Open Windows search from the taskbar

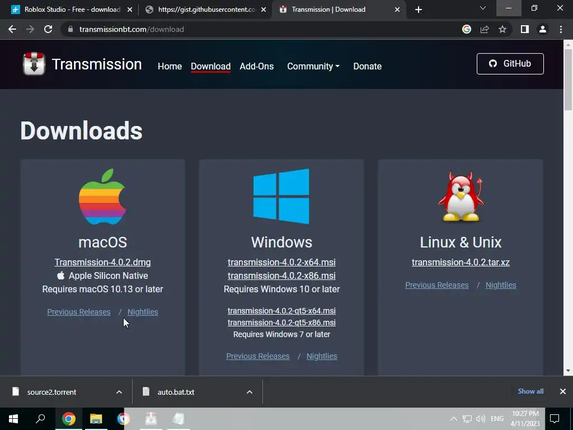click(40, 419)
